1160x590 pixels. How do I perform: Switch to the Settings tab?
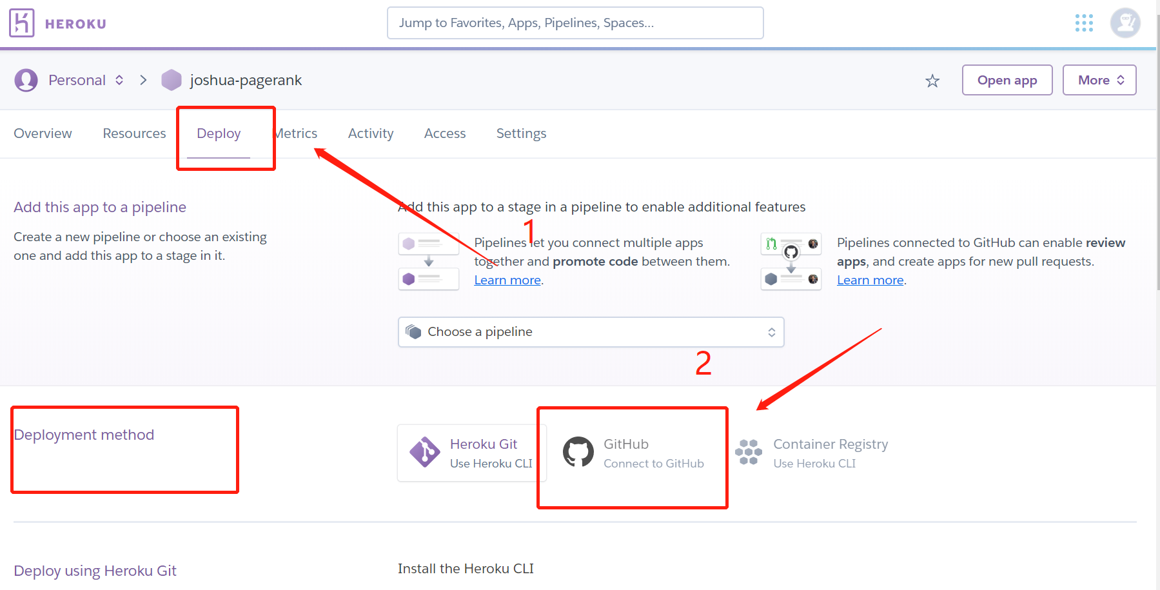[521, 133]
